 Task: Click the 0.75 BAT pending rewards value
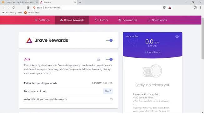97,83
